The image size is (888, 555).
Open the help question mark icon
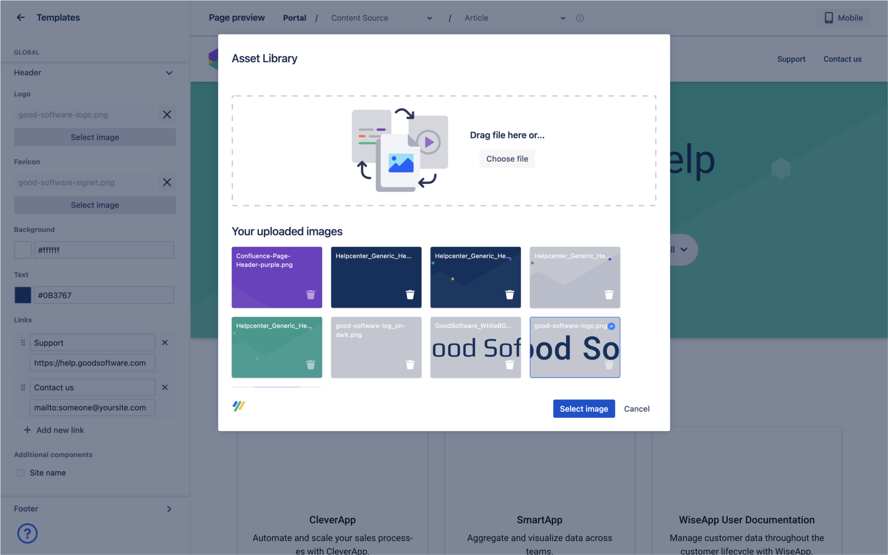27,533
